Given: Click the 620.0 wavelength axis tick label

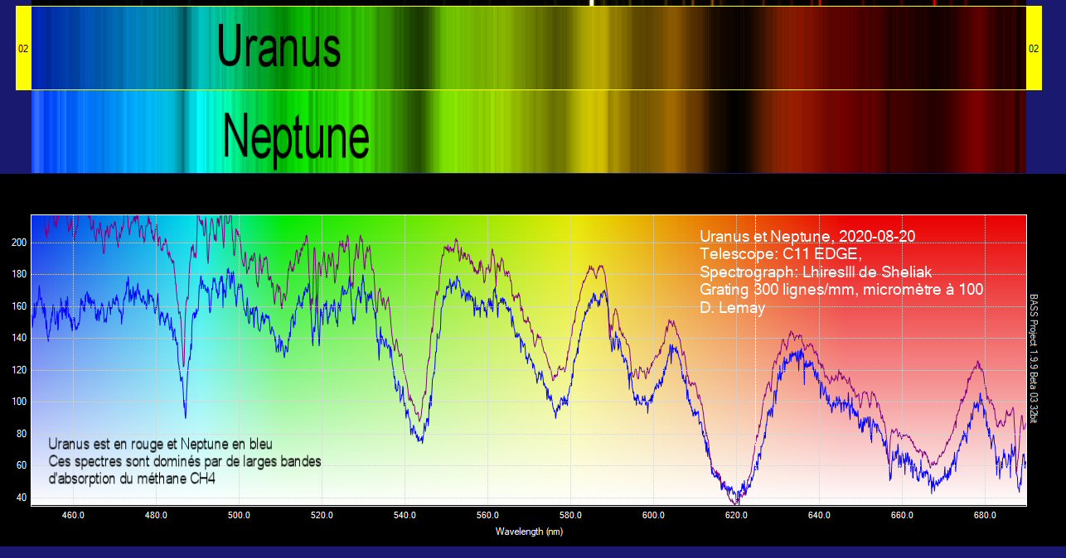Looking at the screenshot, I should (736, 516).
